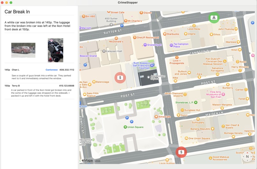Click the Beacon Grand hotel label
257x169 pixels.
88,56
